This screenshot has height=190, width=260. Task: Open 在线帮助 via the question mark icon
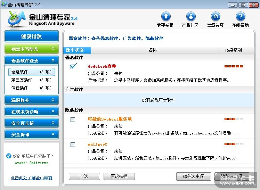(x=241, y=16)
